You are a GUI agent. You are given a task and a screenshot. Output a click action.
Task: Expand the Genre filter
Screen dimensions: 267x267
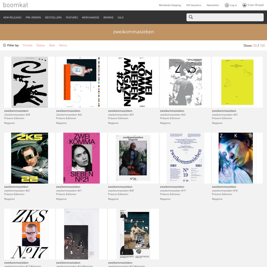[63, 45]
